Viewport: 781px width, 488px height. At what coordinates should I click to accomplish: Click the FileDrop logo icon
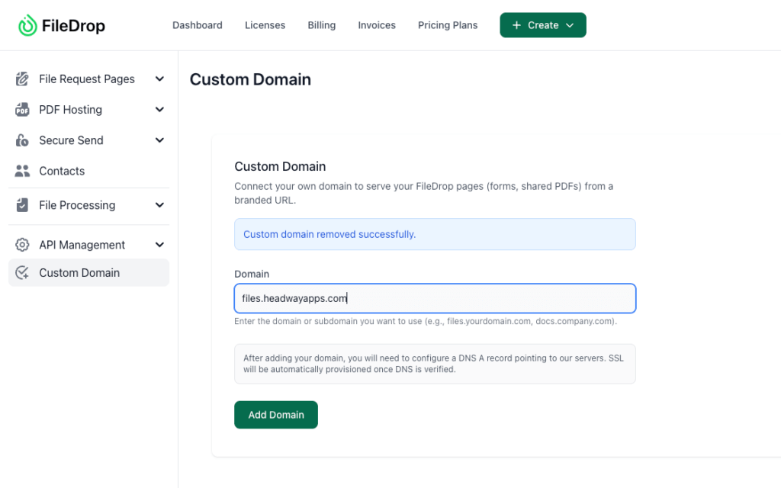click(27, 25)
